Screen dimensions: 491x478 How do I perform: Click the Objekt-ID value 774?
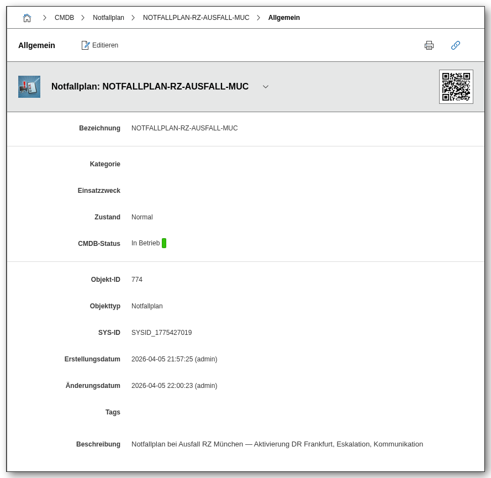click(x=137, y=280)
